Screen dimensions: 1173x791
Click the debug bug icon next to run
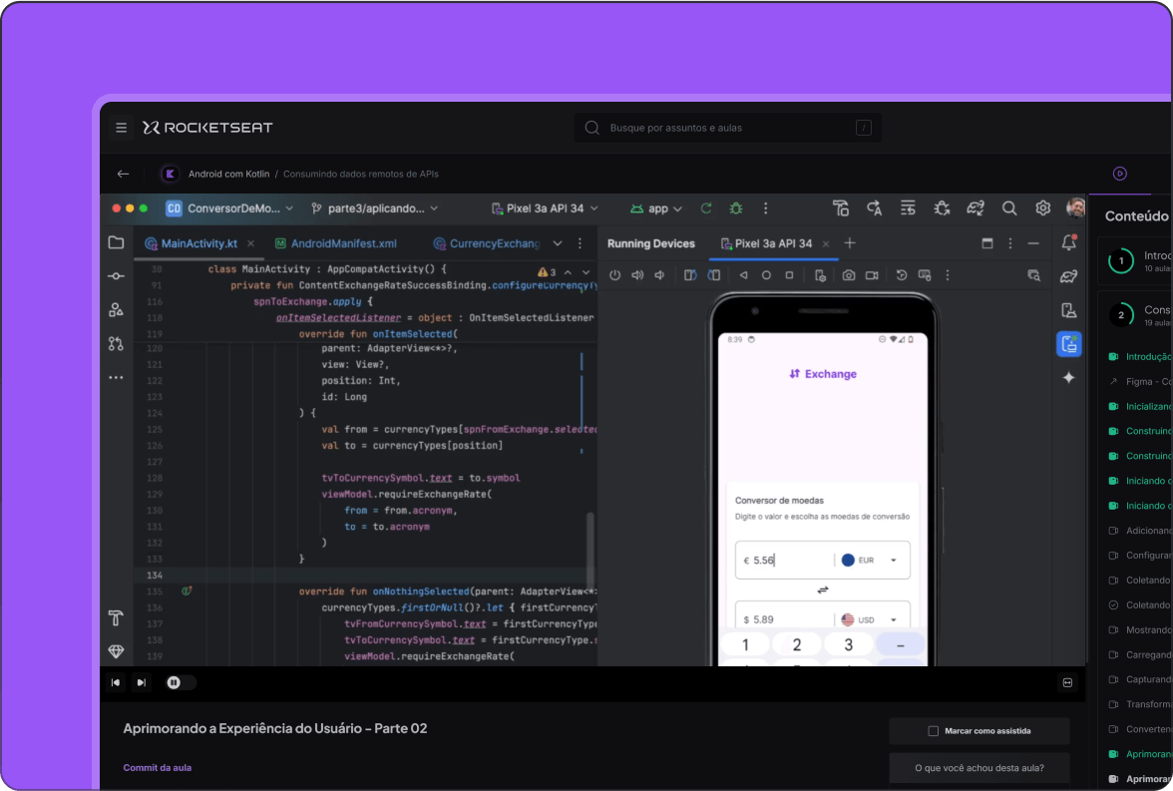736,208
